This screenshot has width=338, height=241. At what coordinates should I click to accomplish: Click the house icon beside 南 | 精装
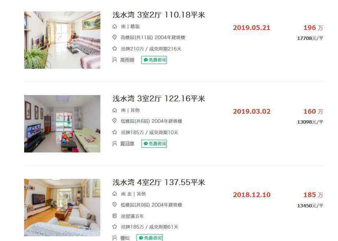[x=115, y=26]
